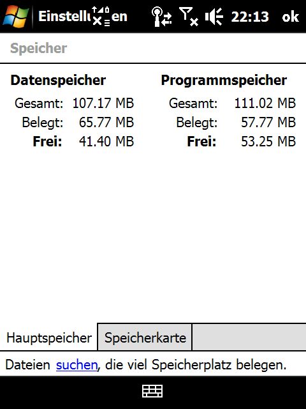Image resolution: width=306 pixels, height=409 pixels.
Task: Tap the no-signal phone antenna icon
Action: pos(189,17)
